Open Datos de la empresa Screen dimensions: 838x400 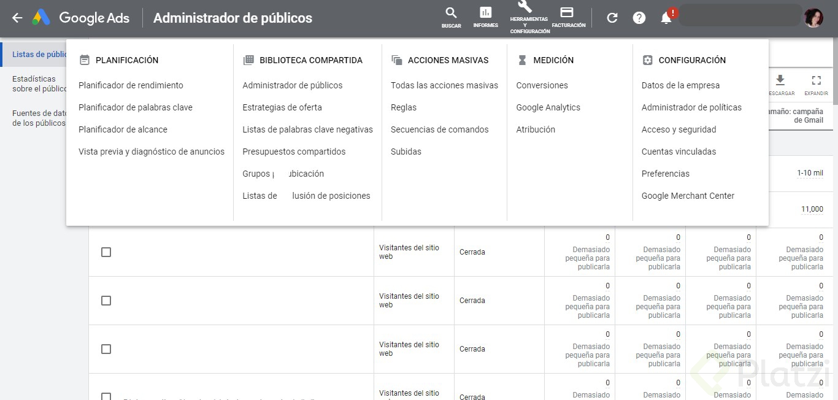click(x=680, y=85)
